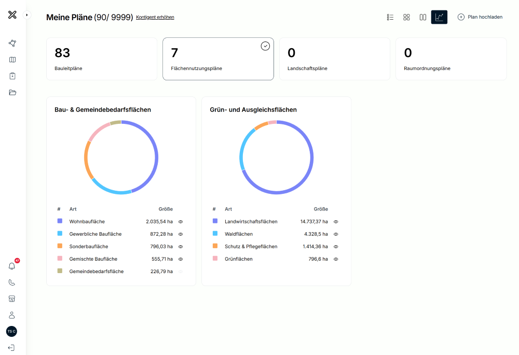Open the folder sidebar icon
519x355 pixels.
click(x=12, y=93)
